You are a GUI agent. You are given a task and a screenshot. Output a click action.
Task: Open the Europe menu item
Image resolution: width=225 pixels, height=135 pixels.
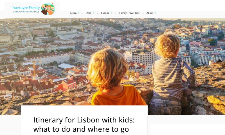click(105, 13)
